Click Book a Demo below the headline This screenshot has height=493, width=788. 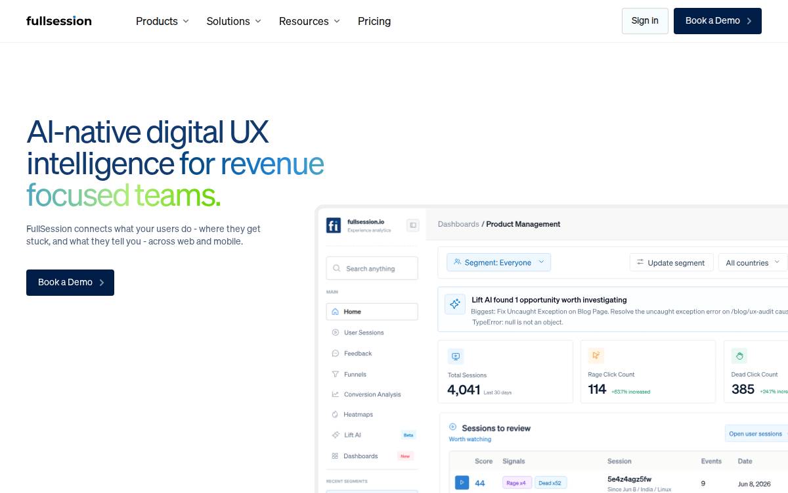(70, 283)
